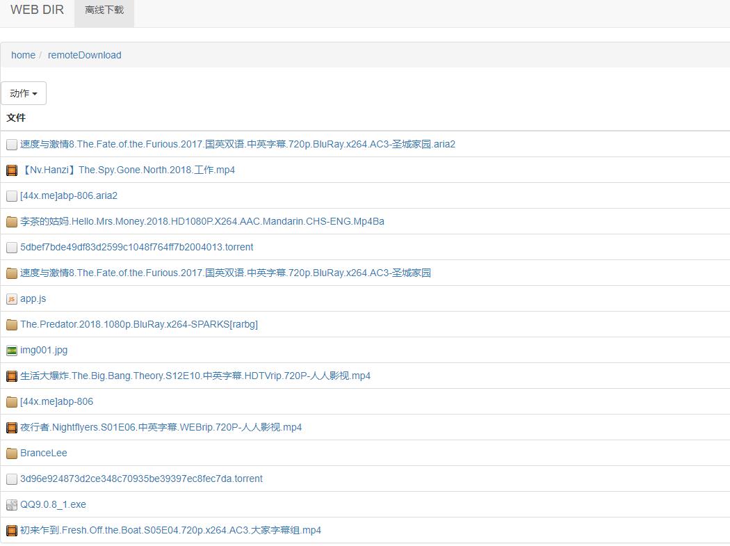Viewport: 730px width, 546px height.
Task: Open Fresh.Off.the.Boat.S05E04 mp4 file
Action: (170, 530)
